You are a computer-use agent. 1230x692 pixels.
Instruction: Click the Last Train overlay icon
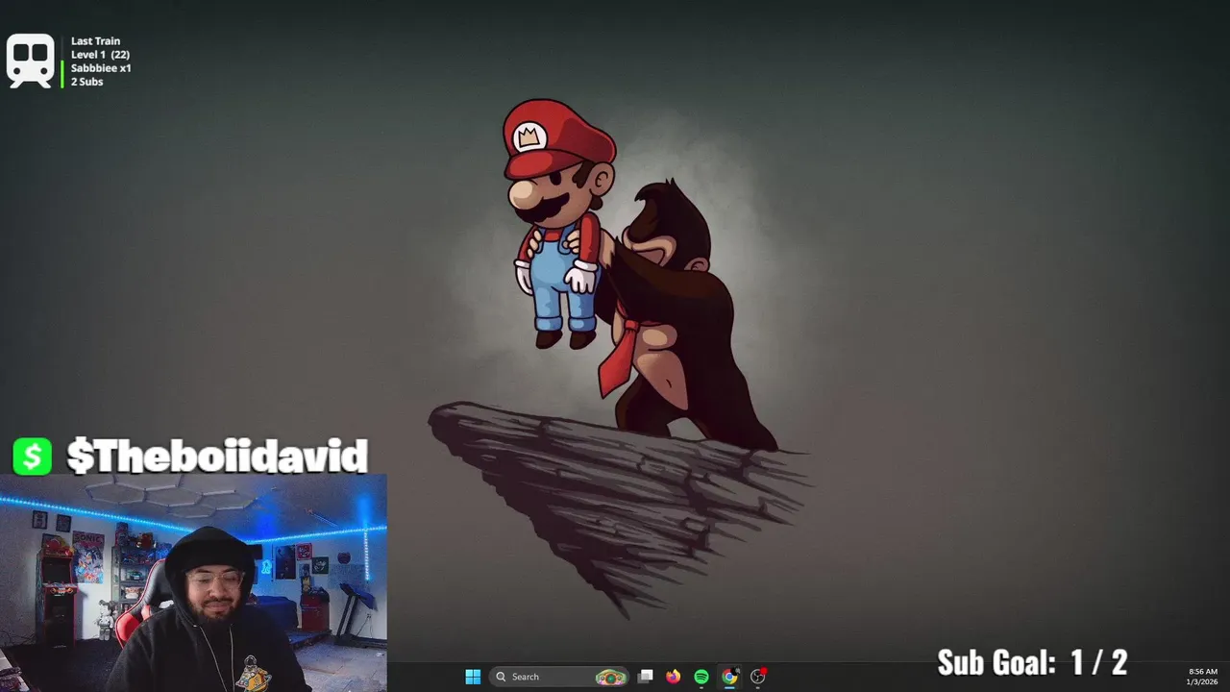[x=30, y=62]
